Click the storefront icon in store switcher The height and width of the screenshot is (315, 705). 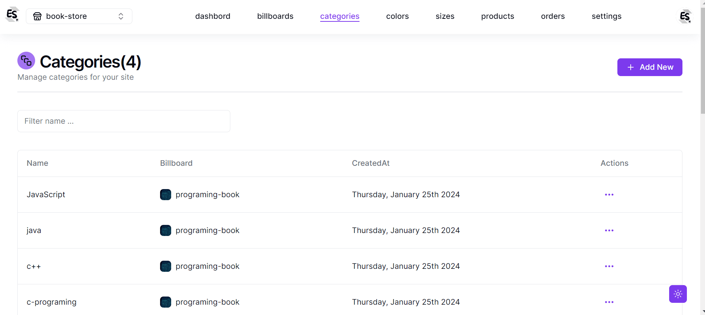[37, 16]
